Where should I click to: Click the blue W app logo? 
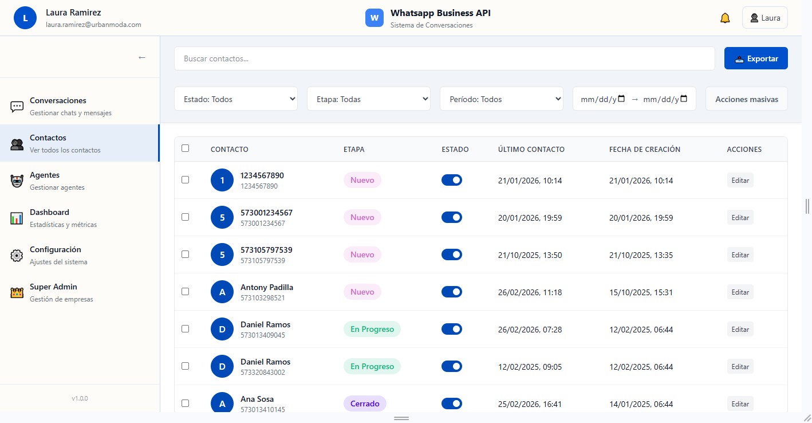tap(375, 18)
